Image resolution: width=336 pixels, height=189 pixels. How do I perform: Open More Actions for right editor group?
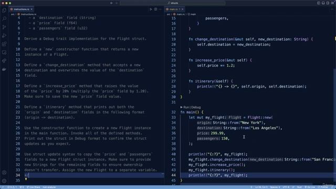tap(332, 9)
